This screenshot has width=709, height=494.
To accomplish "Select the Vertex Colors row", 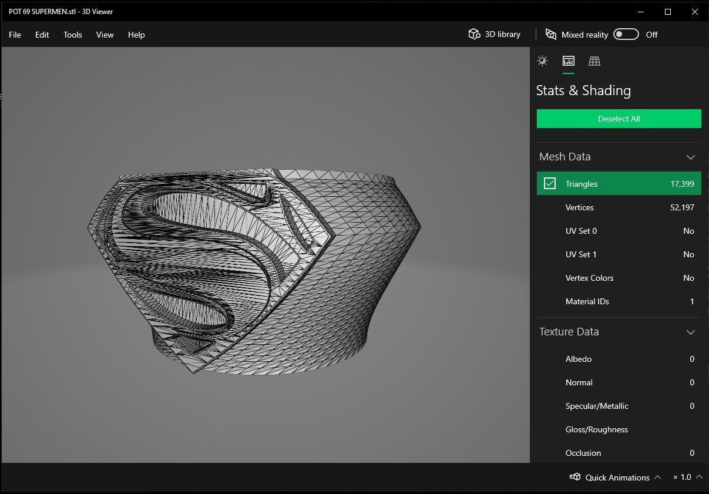I will click(619, 278).
